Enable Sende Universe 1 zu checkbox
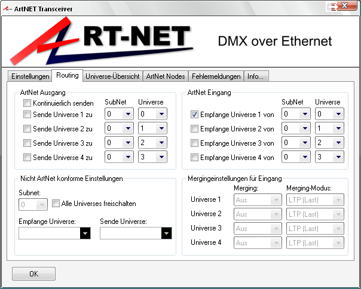This screenshot has height=289, width=361. pos(27,114)
